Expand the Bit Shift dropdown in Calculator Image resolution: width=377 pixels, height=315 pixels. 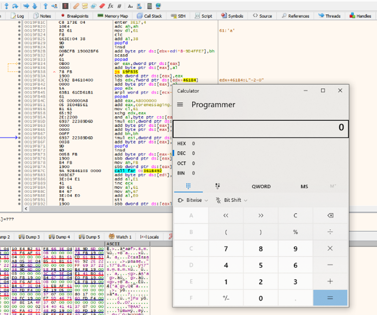pyautogui.click(x=232, y=200)
